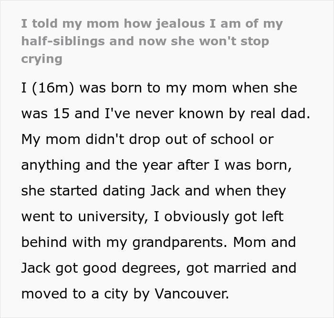Click the word "married" in the paragraph
Viewport: 334px width, 318px height.
[240, 268]
